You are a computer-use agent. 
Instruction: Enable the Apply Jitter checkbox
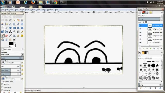[2, 84]
